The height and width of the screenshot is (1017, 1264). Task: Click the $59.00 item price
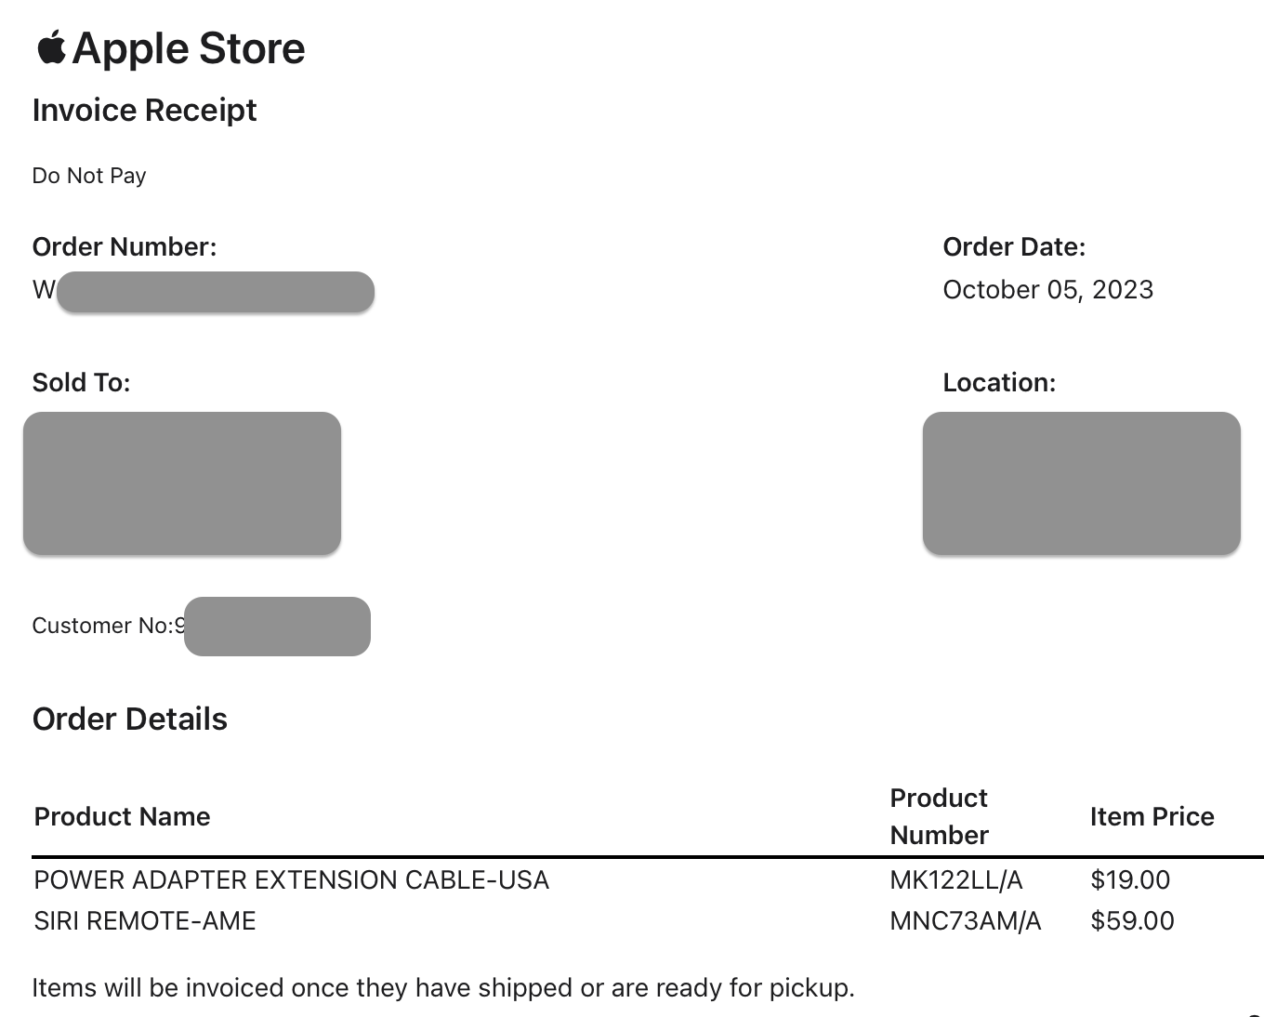1132,921
